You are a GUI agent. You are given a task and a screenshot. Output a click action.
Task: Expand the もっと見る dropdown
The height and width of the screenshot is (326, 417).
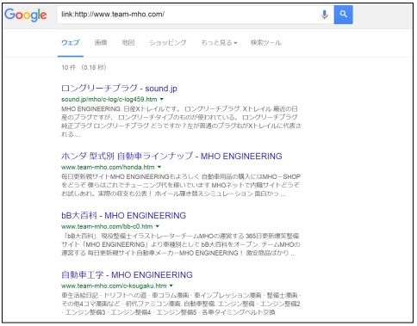tap(219, 43)
